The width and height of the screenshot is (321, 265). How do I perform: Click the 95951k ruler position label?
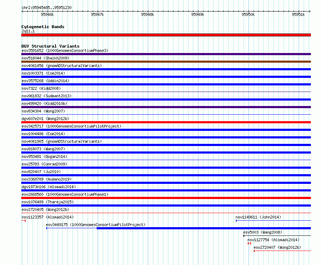click(x=298, y=14)
